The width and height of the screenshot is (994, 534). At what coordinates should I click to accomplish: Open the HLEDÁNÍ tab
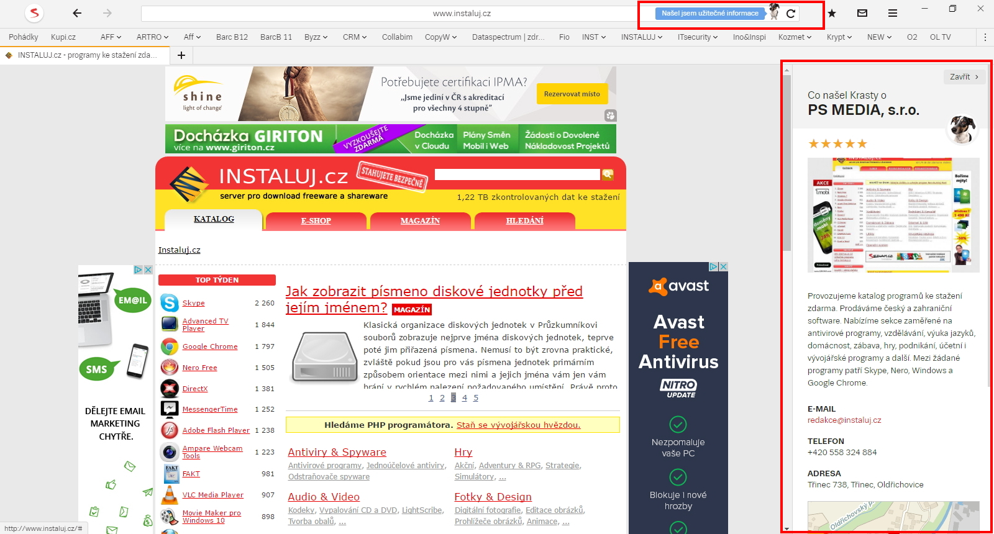525,221
